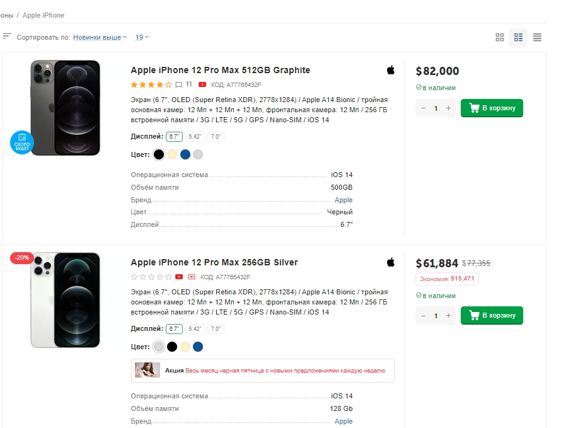The height and width of the screenshot is (428, 573).
Task: Pick the blue color for Graphite iPhone
Action: click(x=185, y=154)
